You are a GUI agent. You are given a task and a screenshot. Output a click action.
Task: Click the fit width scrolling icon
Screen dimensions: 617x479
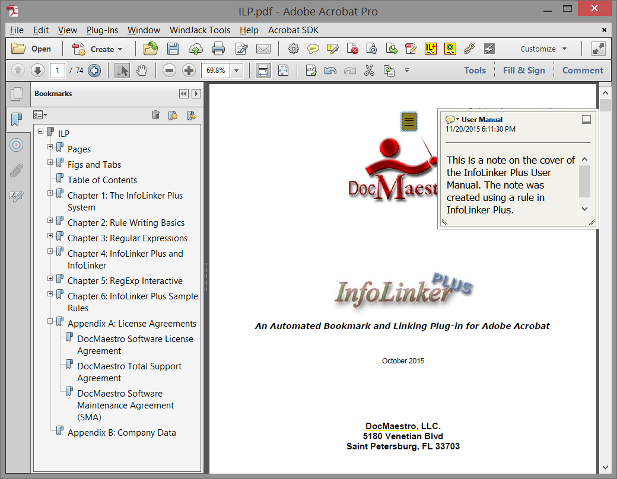click(263, 71)
